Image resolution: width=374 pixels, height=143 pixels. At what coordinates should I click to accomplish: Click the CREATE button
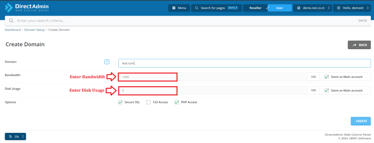pyautogui.click(x=360, y=121)
